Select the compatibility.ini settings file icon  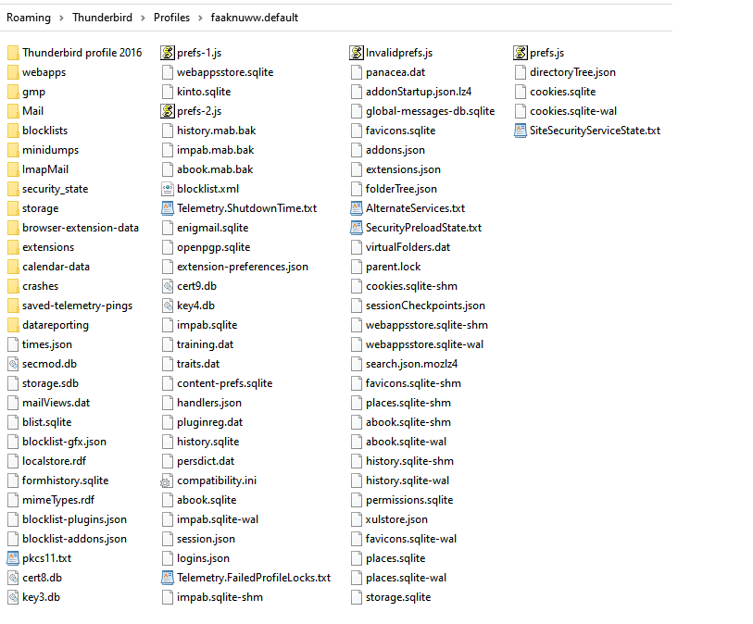[x=166, y=480]
